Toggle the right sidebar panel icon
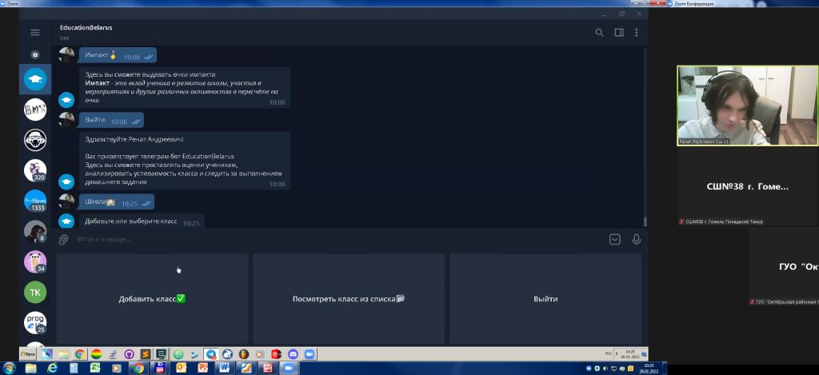819x375 pixels. tap(619, 33)
